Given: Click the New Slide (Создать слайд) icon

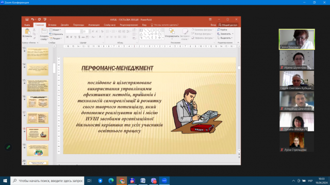Looking at the screenshot, I should (44, 31).
